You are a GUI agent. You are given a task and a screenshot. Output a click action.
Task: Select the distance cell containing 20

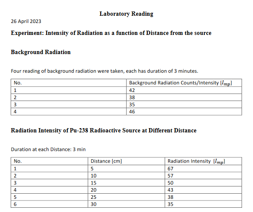[126, 190]
